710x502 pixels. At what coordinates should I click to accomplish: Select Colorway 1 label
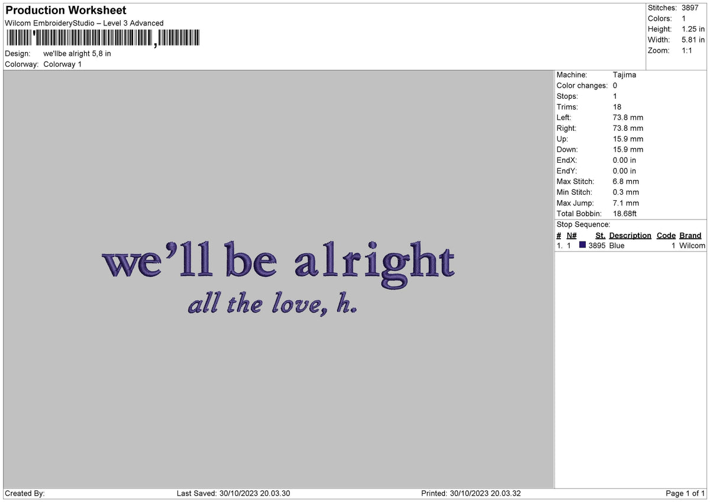coord(63,64)
